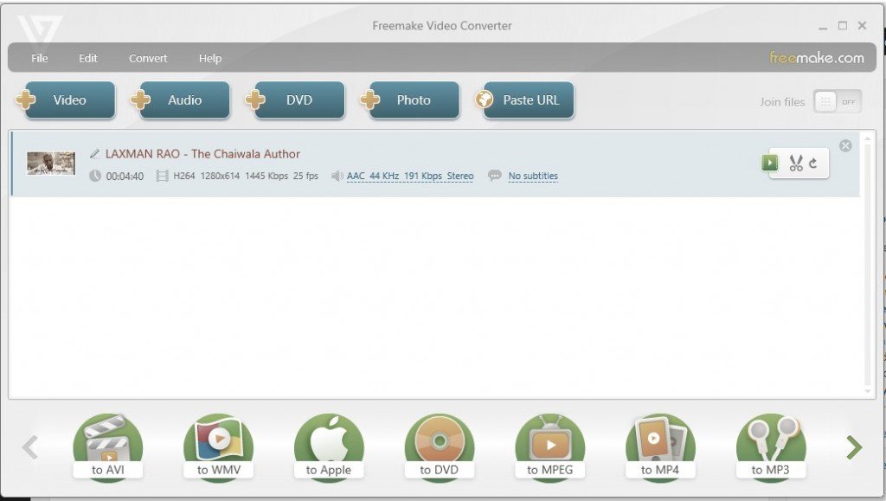Add images with the Photo button
Viewport: 886px width, 501px height.
pyautogui.click(x=409, y=100)
